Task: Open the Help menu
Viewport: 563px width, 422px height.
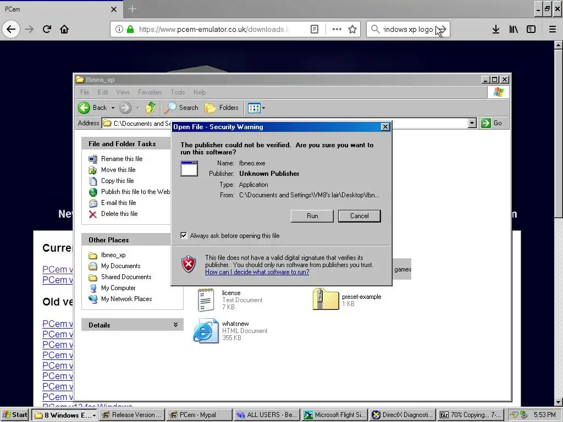Action: (200, 92)
